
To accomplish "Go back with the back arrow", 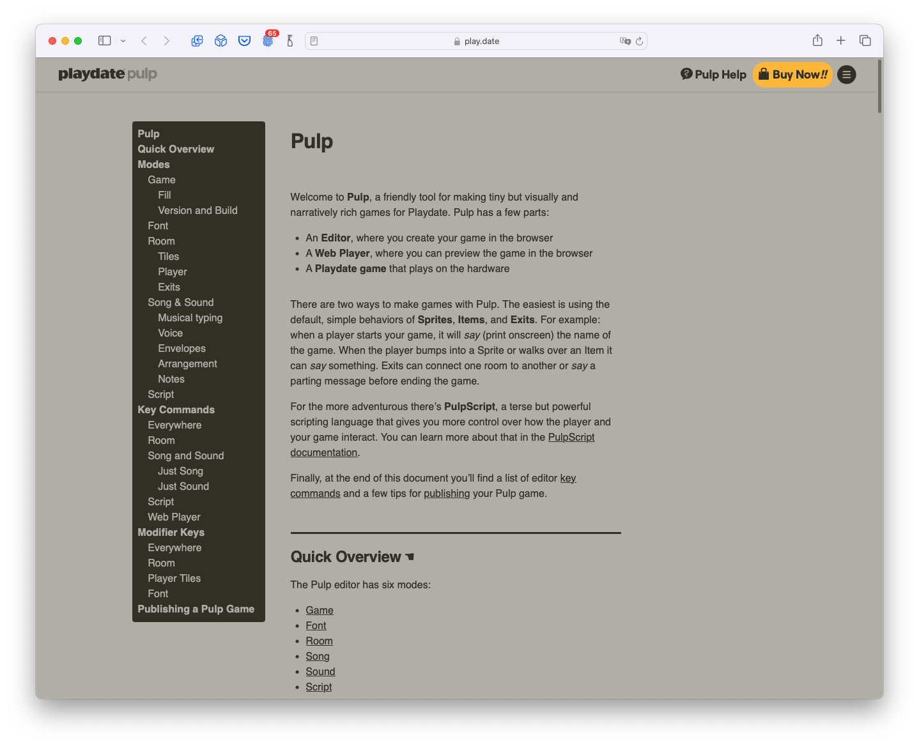I will (x=144, y=41).
